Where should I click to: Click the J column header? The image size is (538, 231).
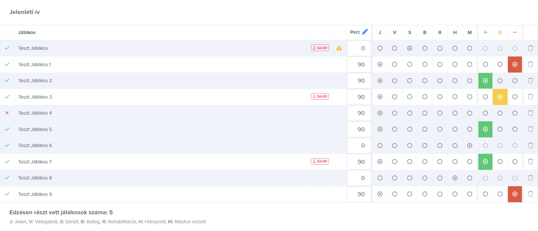[380, 32]
